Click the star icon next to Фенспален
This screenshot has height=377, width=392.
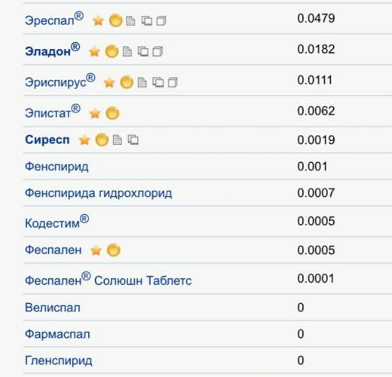[x=96, y=250]
